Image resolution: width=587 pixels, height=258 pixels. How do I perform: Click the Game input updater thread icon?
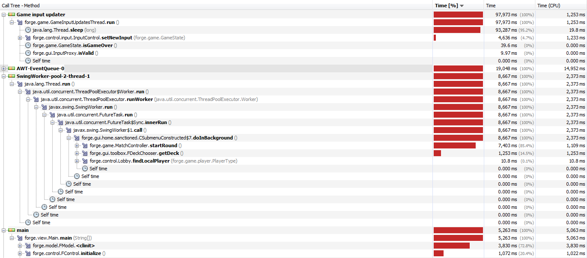pyautogui.click(x=12, y=15)
